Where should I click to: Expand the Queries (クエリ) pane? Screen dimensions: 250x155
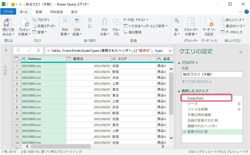[x=6, y=50]
